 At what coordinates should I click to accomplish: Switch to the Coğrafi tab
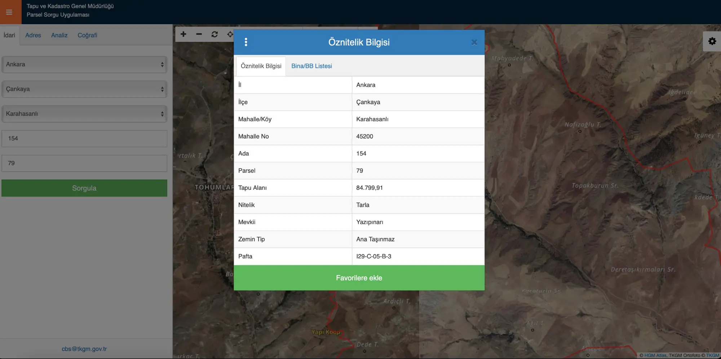87,35
